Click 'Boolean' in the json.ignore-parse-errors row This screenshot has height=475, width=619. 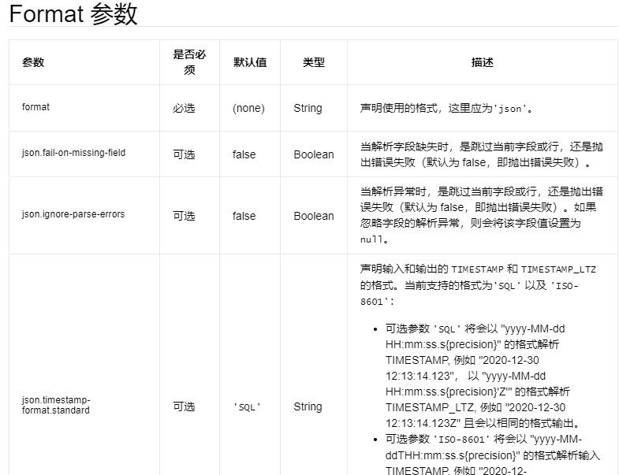coord(314,216)
